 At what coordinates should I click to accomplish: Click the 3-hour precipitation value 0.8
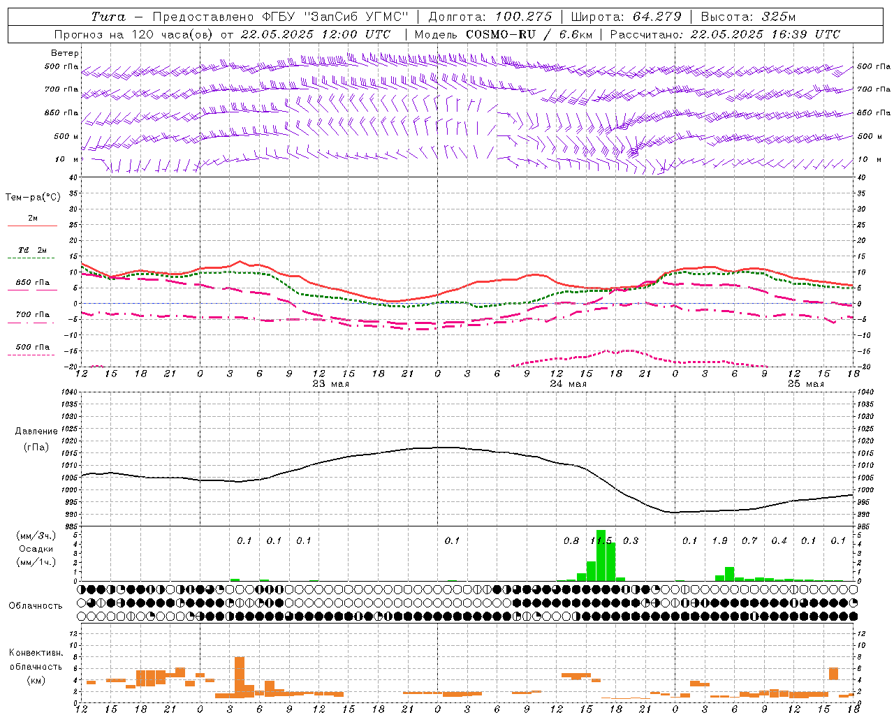pyautogui.click(x=571, y=541)
